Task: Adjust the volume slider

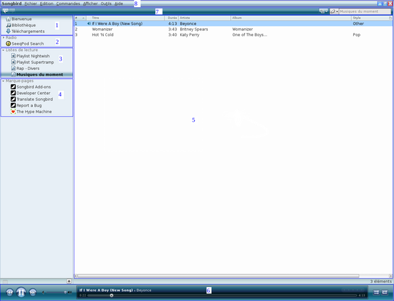Action: tap(57, 292)
